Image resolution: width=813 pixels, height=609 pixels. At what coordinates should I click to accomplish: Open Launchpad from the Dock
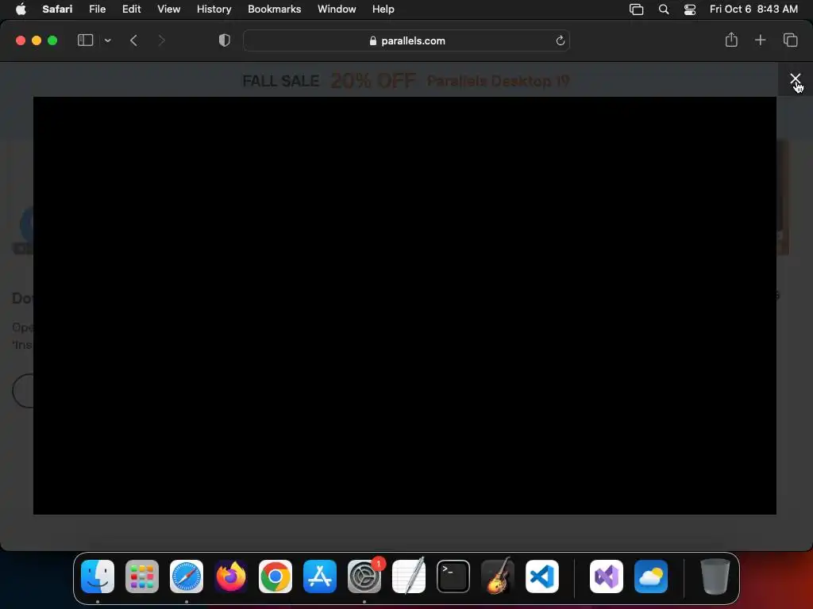[x=142, y=576]
